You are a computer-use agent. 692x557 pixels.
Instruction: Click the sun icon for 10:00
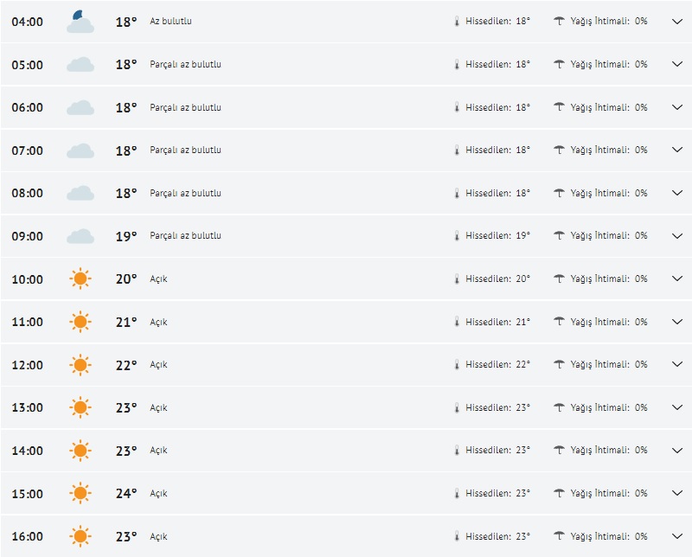coord(80,279)
